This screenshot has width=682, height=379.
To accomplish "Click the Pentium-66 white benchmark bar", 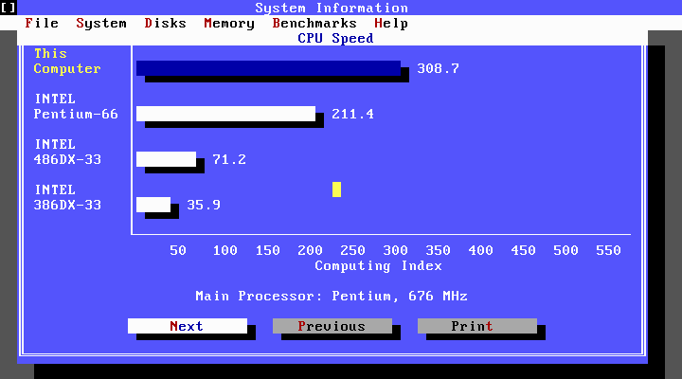I will click(x=225, y=114).
